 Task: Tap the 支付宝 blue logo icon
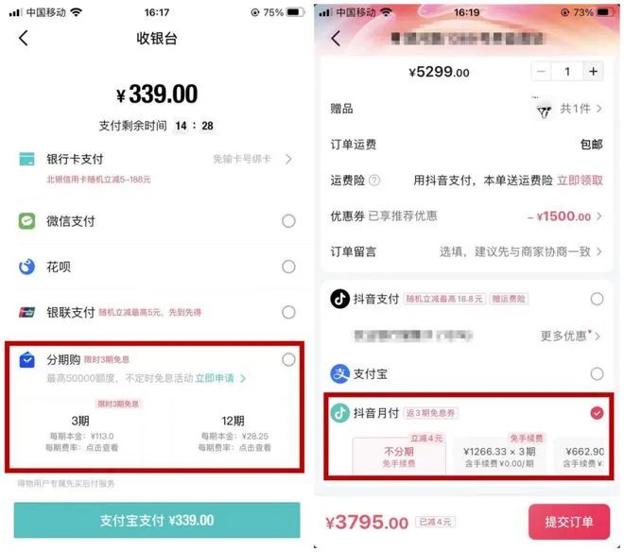[339, 373]
